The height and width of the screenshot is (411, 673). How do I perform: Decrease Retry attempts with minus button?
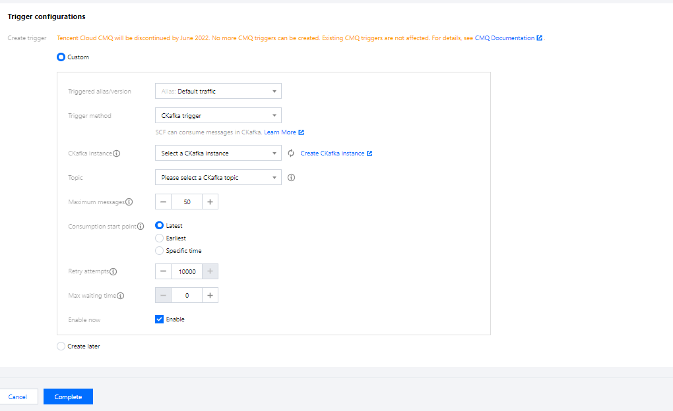click(x=163, y=271)
